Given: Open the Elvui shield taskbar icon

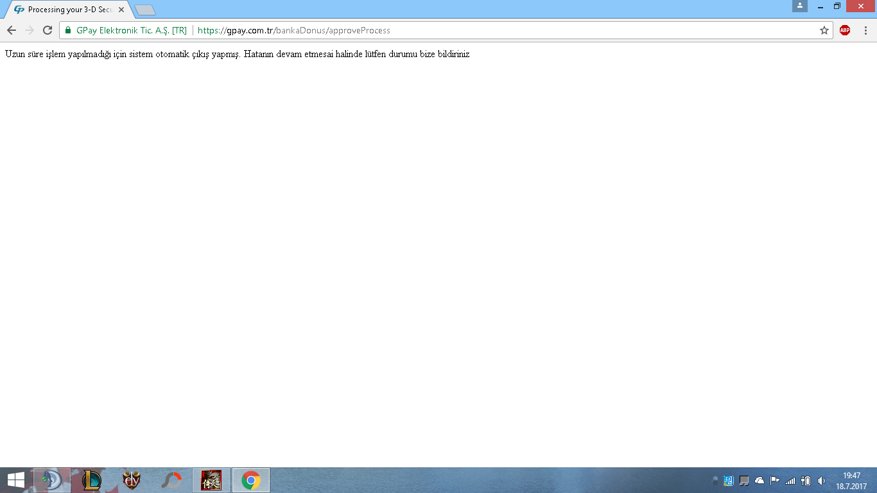Looking at the screenshot, I should [132, 480].
